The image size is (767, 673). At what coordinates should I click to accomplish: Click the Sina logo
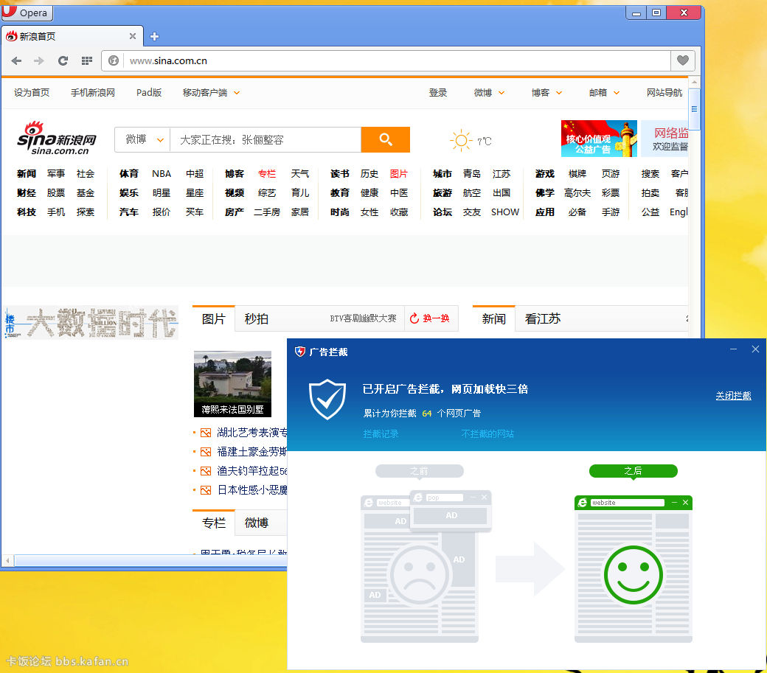click(57, 139)
